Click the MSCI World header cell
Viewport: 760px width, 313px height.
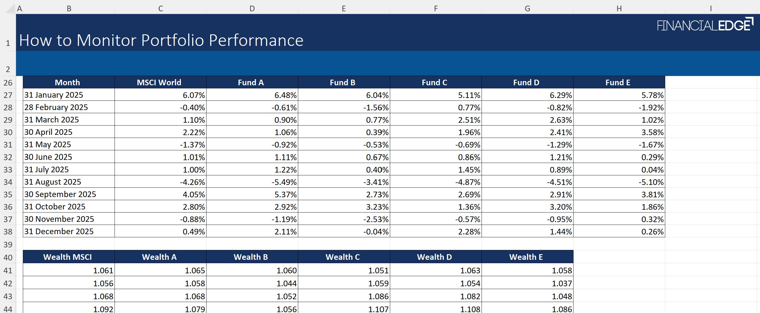point(159,82)
